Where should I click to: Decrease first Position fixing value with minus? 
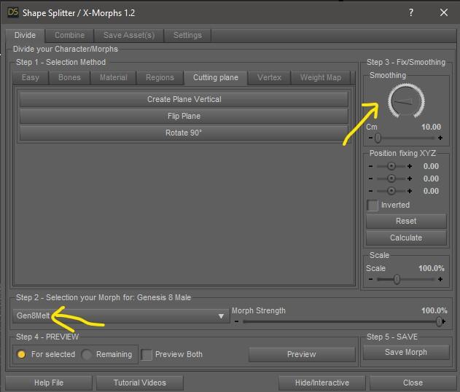pos(370,166)
